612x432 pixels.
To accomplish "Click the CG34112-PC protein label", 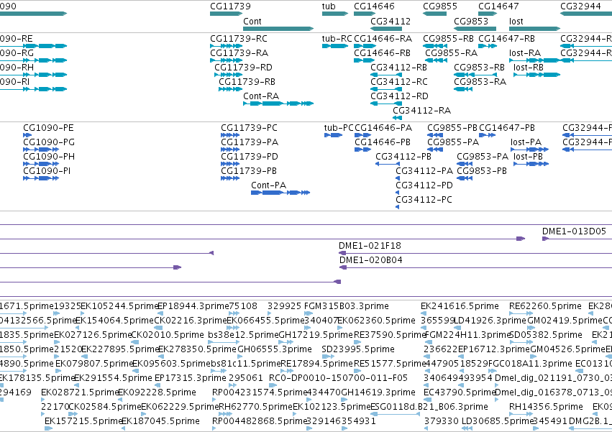I will point(424,200).
